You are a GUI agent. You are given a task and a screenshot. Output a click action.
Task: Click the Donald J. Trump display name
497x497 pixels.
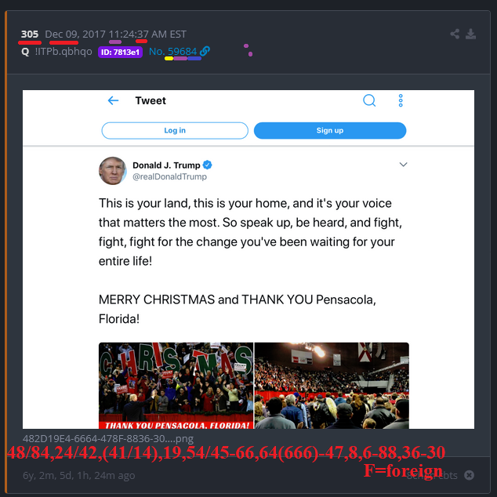tap(166, 165)
